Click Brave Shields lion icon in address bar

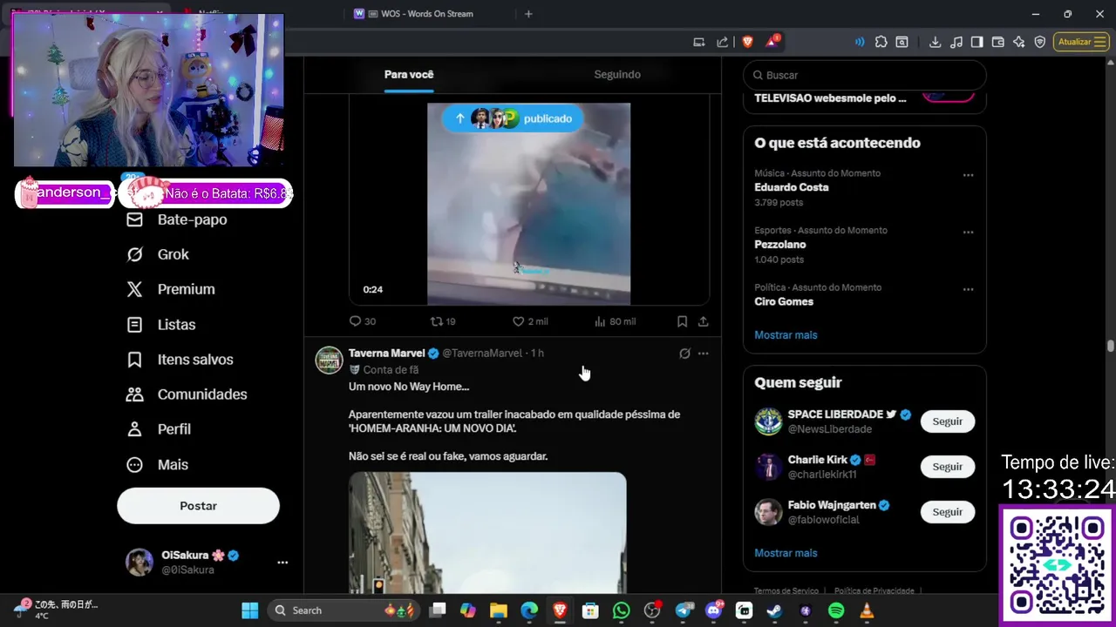coord(748,42)
